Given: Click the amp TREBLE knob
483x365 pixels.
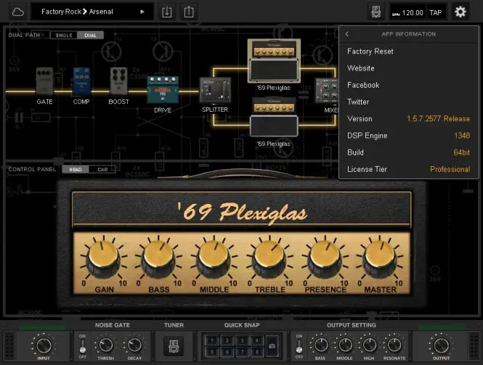Looking at the screenshot, I should (269, 259).
